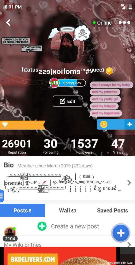Expand the bio with the chevron
135x265 pixels.
(x=129, y=183)
